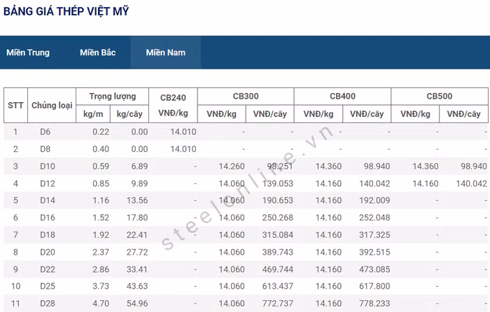
Task: Click the 617.800 price in the D25 row
Action: pyautogui.click(x=370, y=286)
